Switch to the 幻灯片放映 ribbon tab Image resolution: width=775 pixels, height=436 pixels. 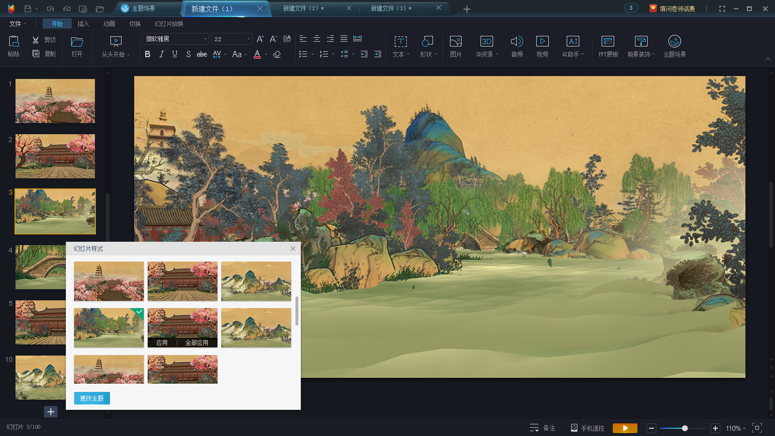(x=169, y=24)
